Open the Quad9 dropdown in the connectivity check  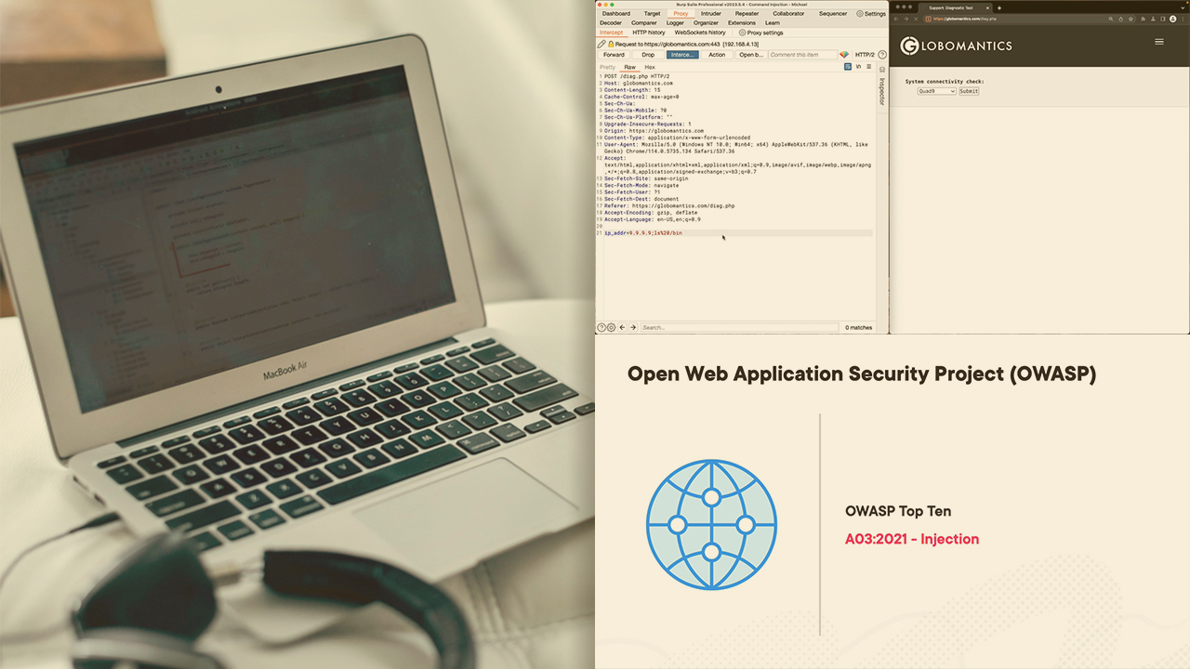[x=936, y=91]
